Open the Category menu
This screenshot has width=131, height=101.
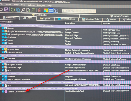coord(41,5)
